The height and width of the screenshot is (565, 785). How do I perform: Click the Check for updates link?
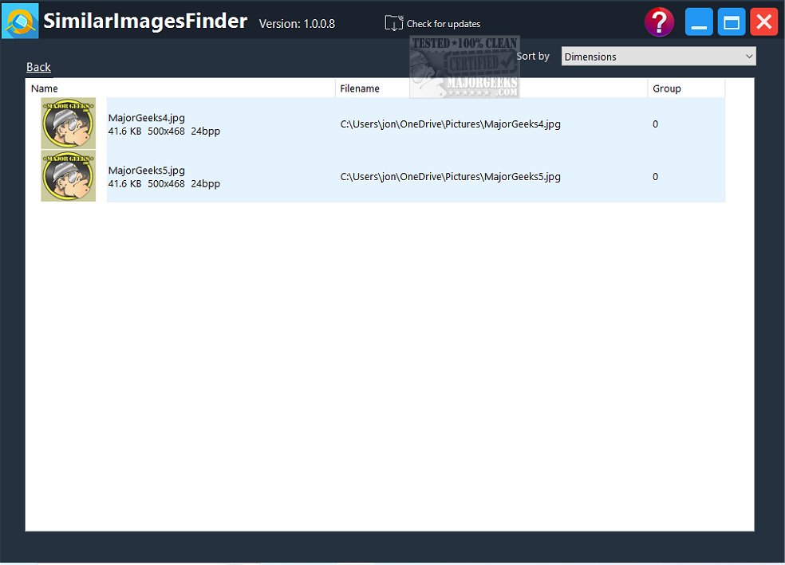[443, 23]
